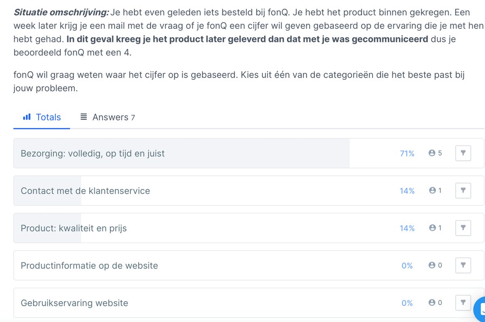Click the 'Product: kwaliteit en prijs' label

coord(74,228)
